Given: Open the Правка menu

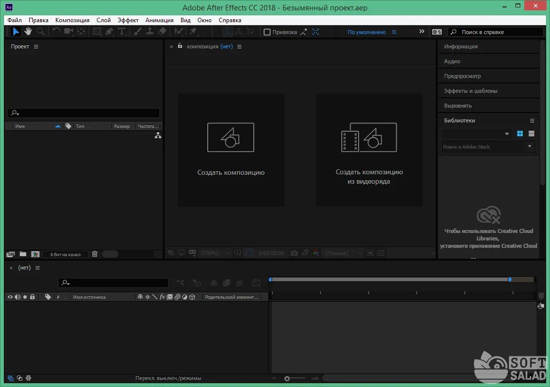Looking at the screenshot, I should pos(39,20).
